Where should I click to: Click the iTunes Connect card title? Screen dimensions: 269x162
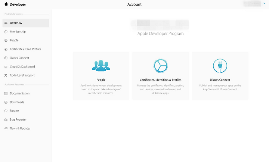(x=220, y=80)
